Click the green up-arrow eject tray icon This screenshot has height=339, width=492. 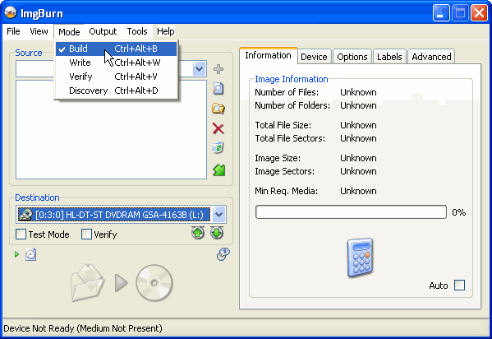198,233
